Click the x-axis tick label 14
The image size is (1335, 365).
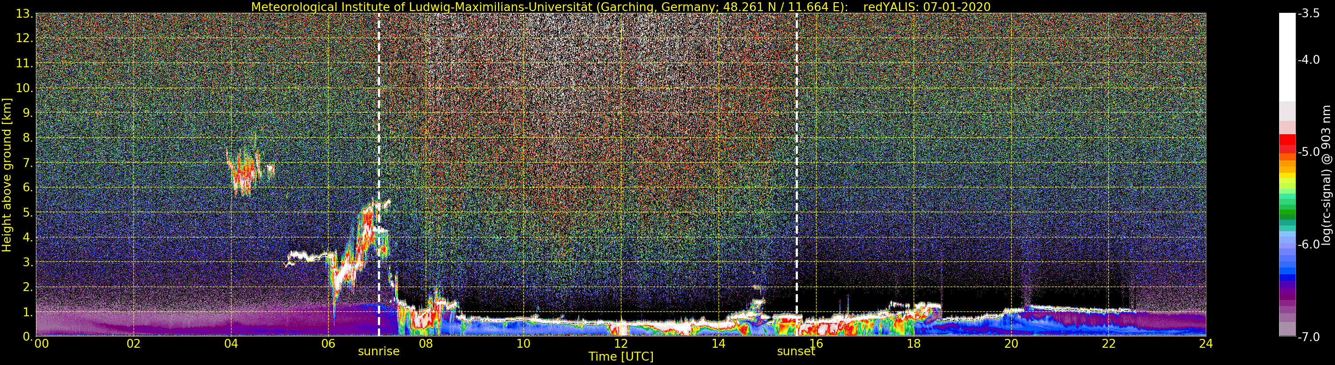(x=719, y=343)
